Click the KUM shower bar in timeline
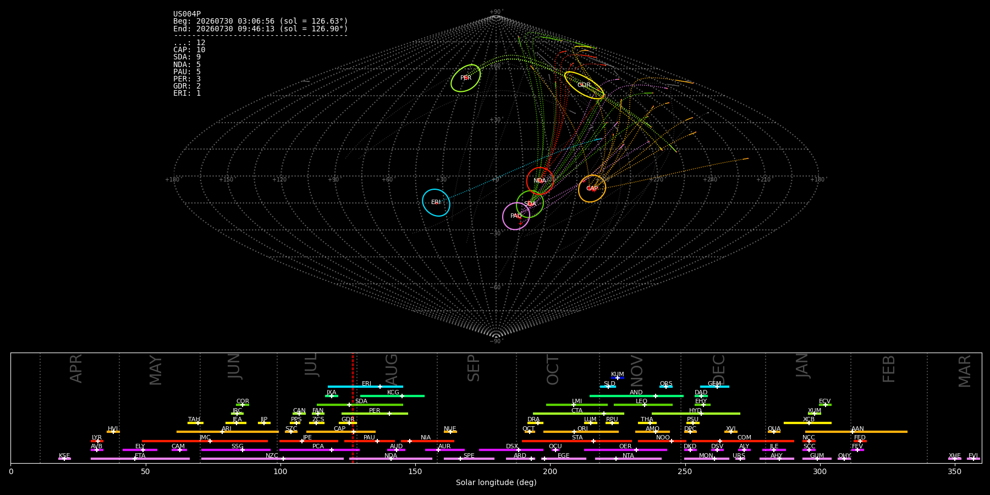Screen dimensions: 990x495 click(x=618, y=378)
